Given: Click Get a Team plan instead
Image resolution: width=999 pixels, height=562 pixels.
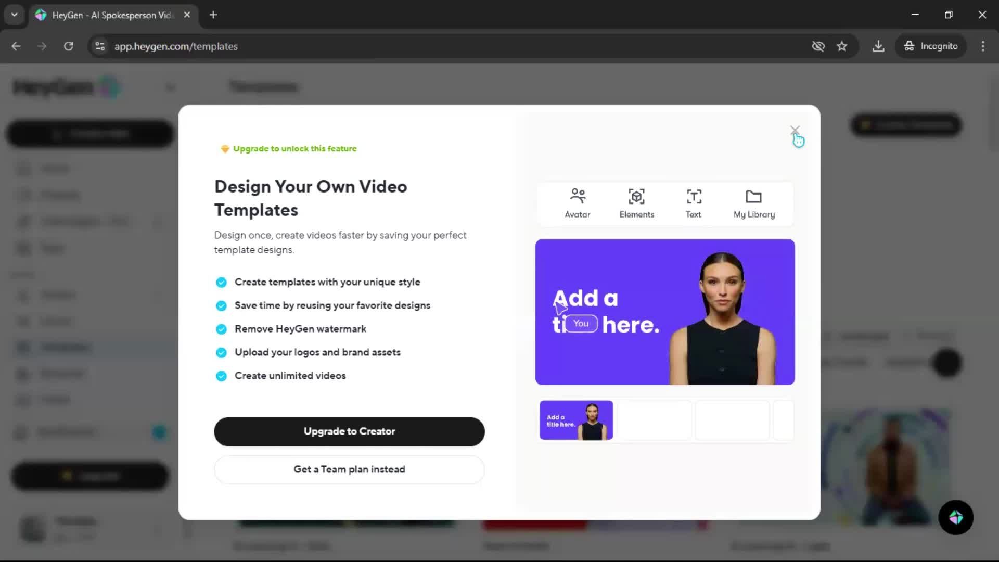Looking at the screenshot, I should (x=349, y=469).
